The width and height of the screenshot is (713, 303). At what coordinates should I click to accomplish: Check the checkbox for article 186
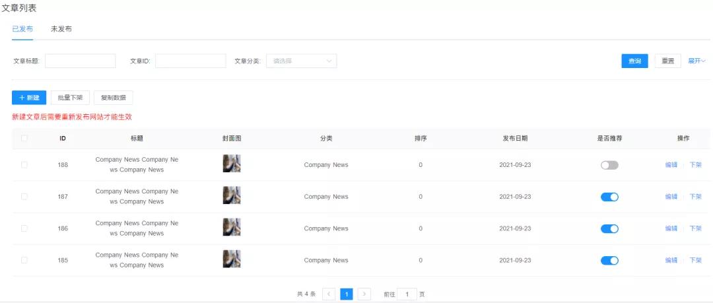click(24, 228)
